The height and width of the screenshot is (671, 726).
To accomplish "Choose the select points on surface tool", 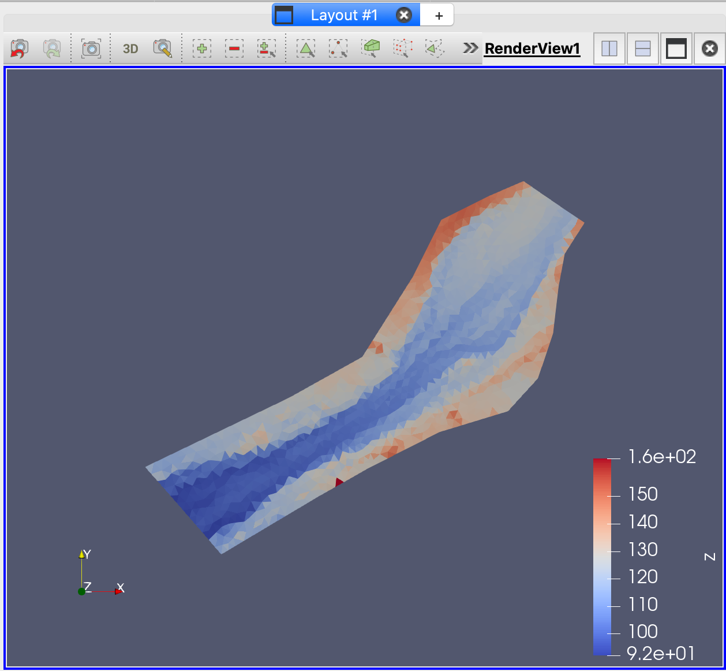I will pos(338,49).
